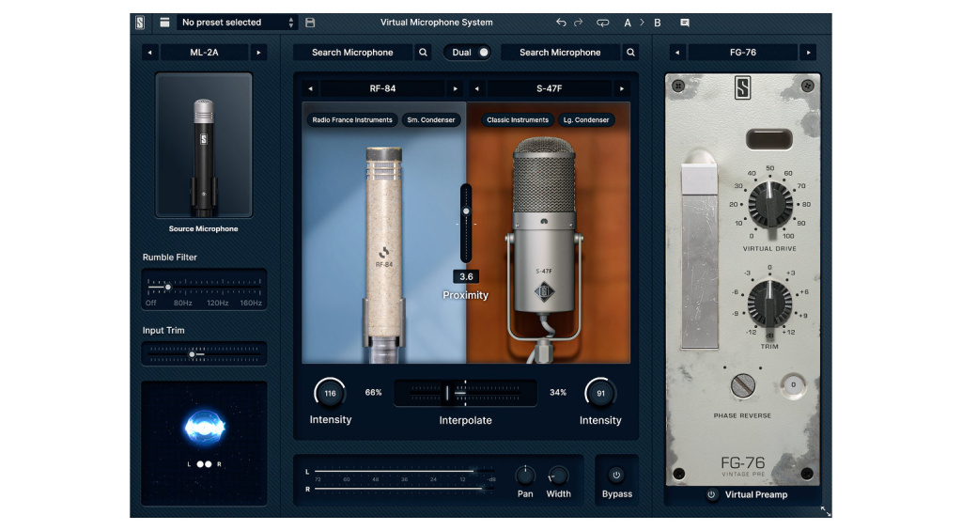The image size is (962, 531).
Task: Open the comments/help speech bubble icon
Action: [x=685, y=23]
